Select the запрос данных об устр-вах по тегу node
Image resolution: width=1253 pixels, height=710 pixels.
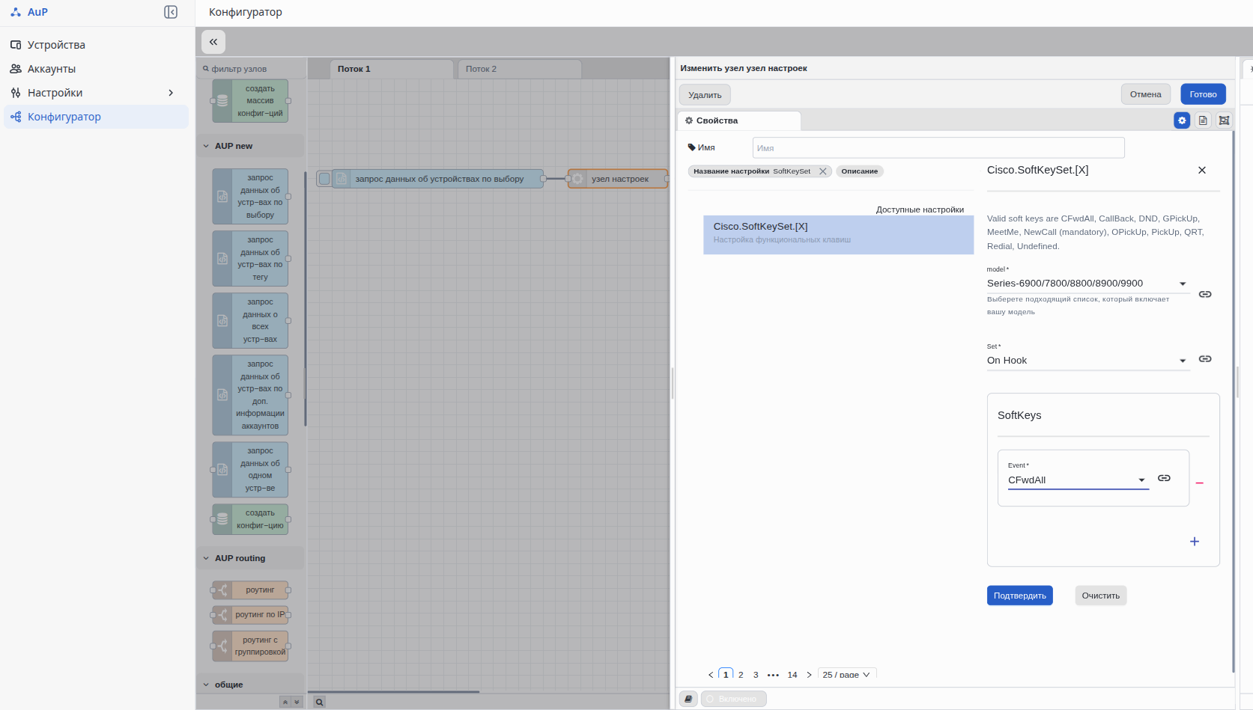tap(250, 259)
